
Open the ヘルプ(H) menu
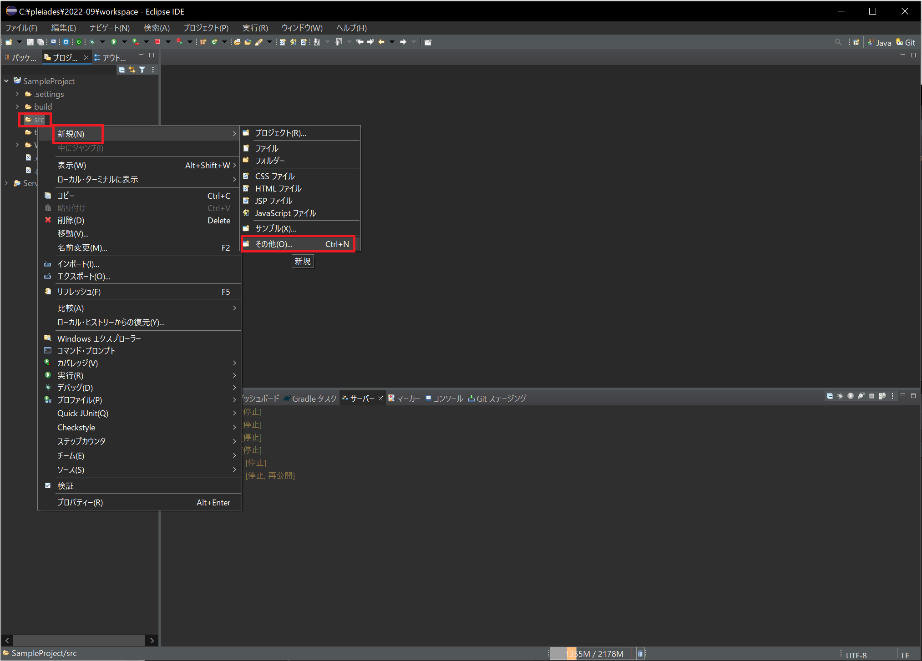[x=351, y=28]
